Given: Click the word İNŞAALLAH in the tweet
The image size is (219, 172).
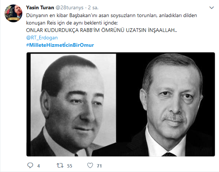Looking at the screenshot, I should 162,30.
